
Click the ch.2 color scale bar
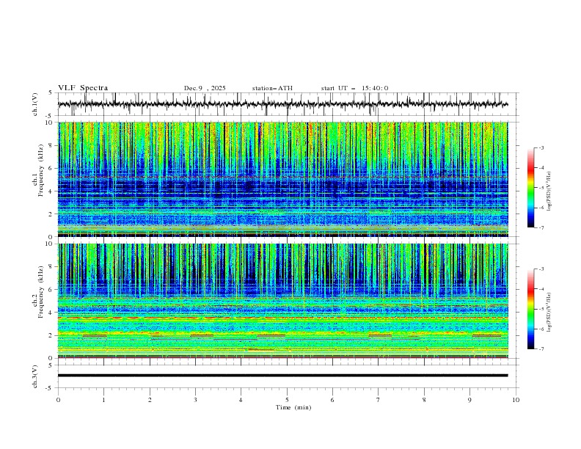[531, 309]
